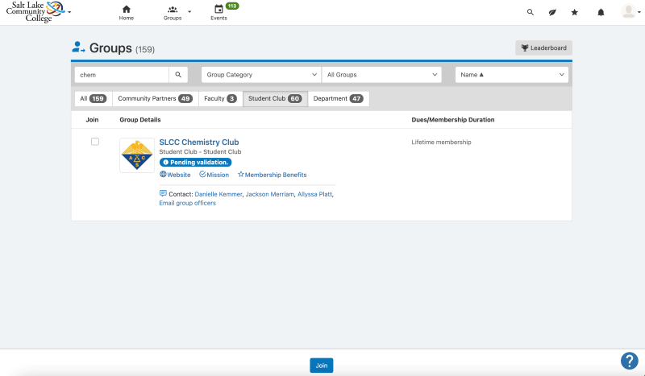Open the Name sort order dropdown

coord(512,75)
